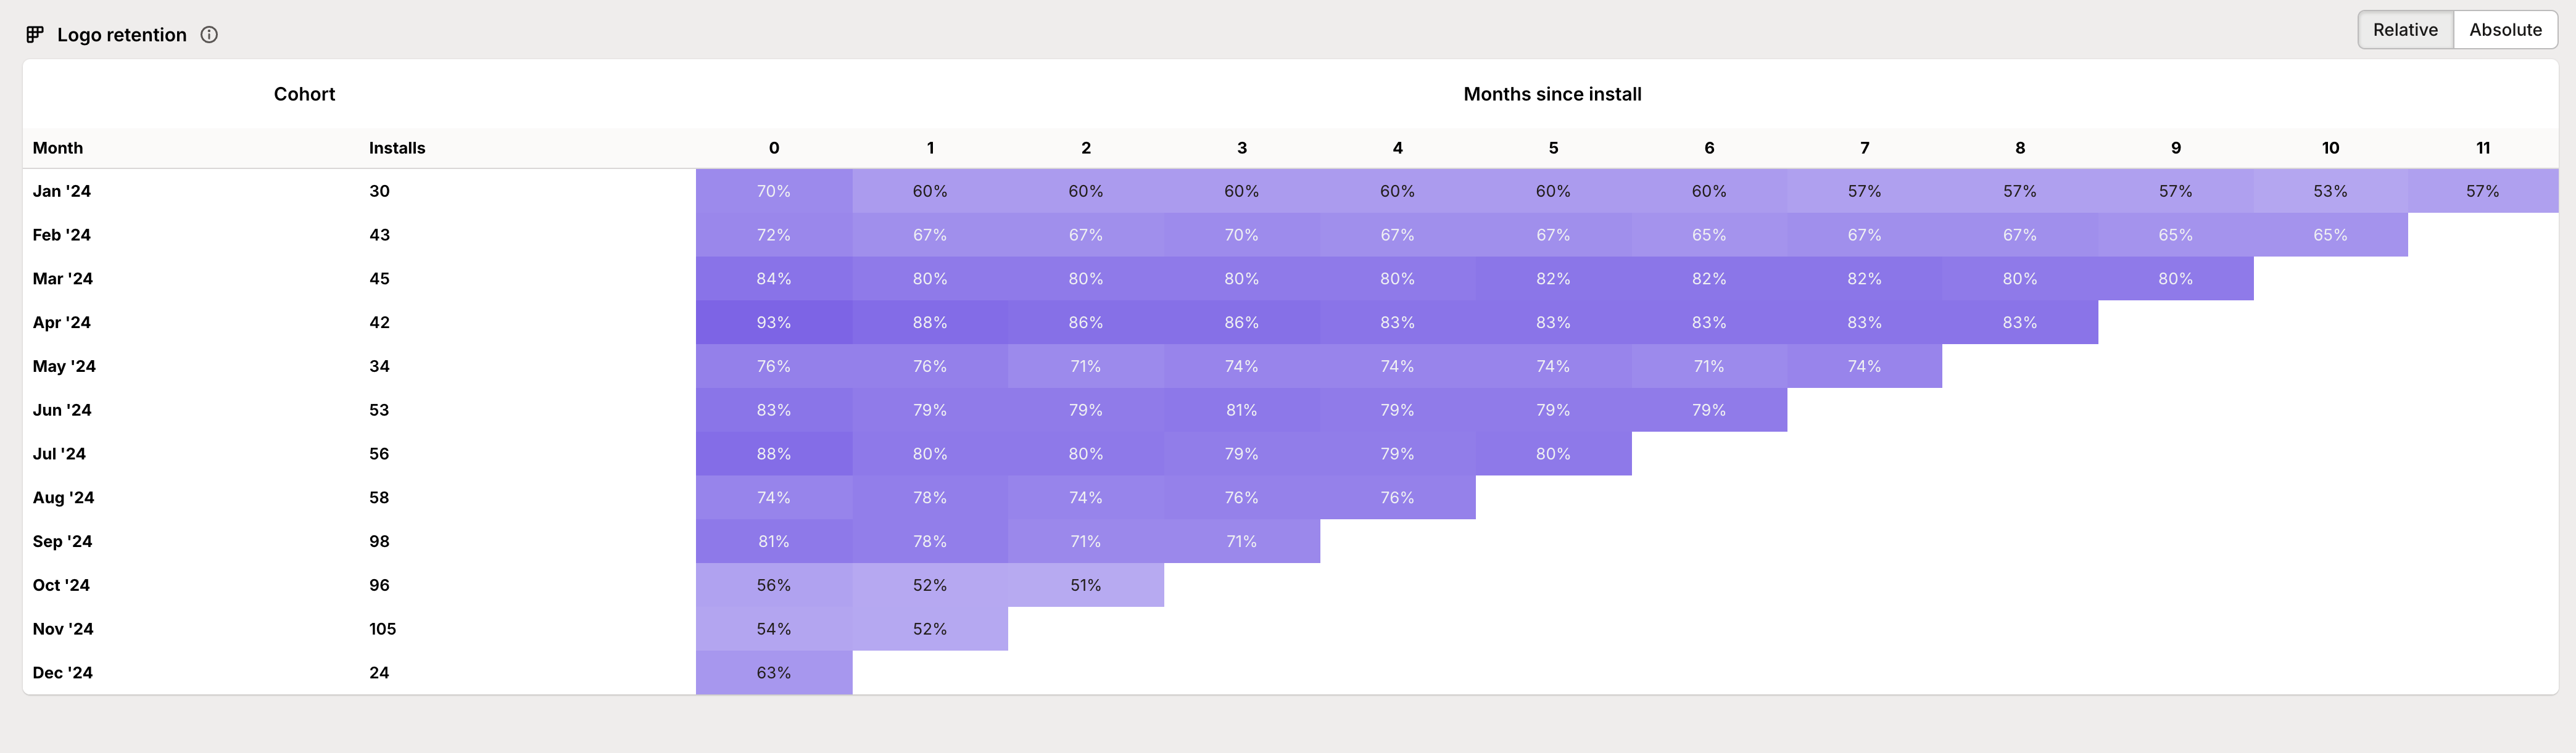Click the Month column header
The image size is (2576, 753).
coord(58,148)
